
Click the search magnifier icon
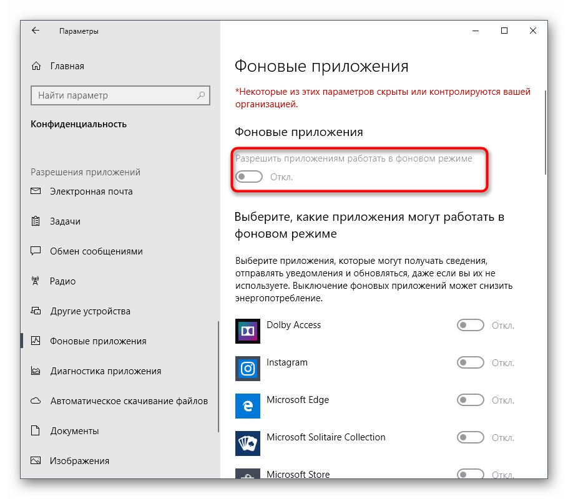201,95
